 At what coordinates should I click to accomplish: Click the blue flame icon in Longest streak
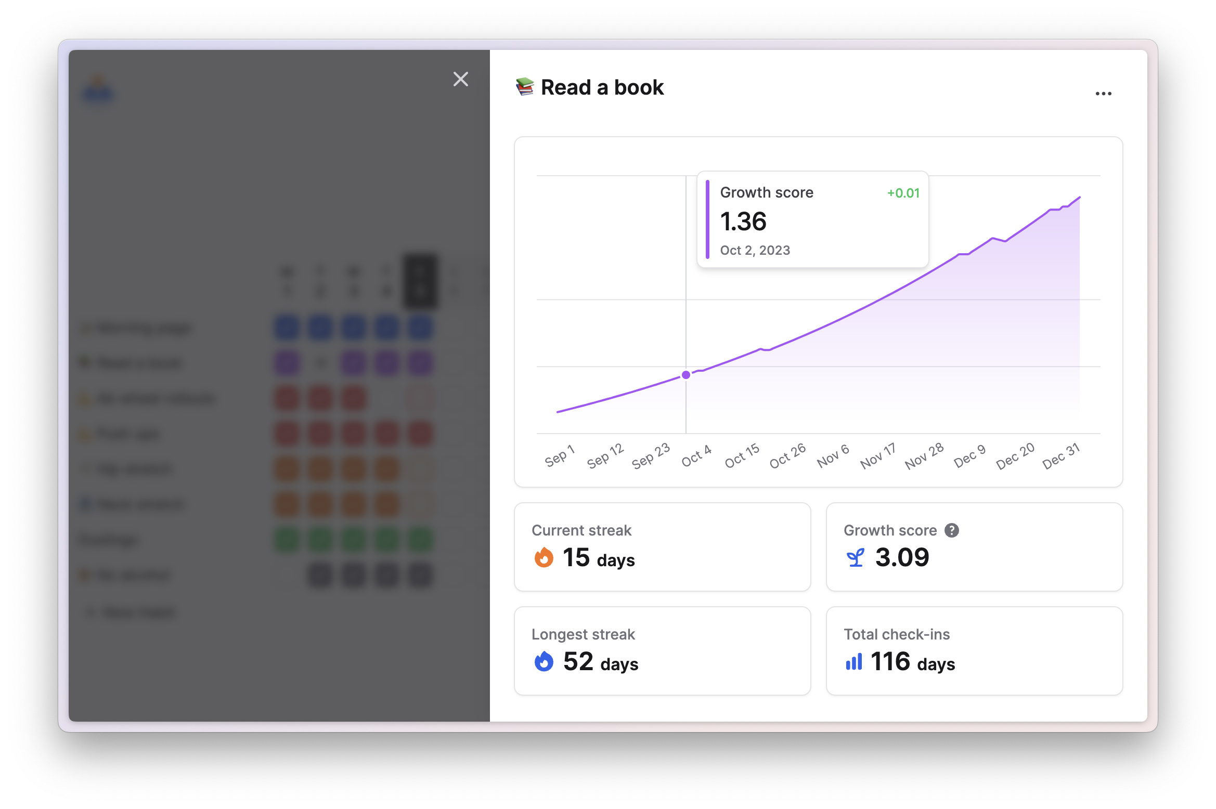[x=544, y=661]
